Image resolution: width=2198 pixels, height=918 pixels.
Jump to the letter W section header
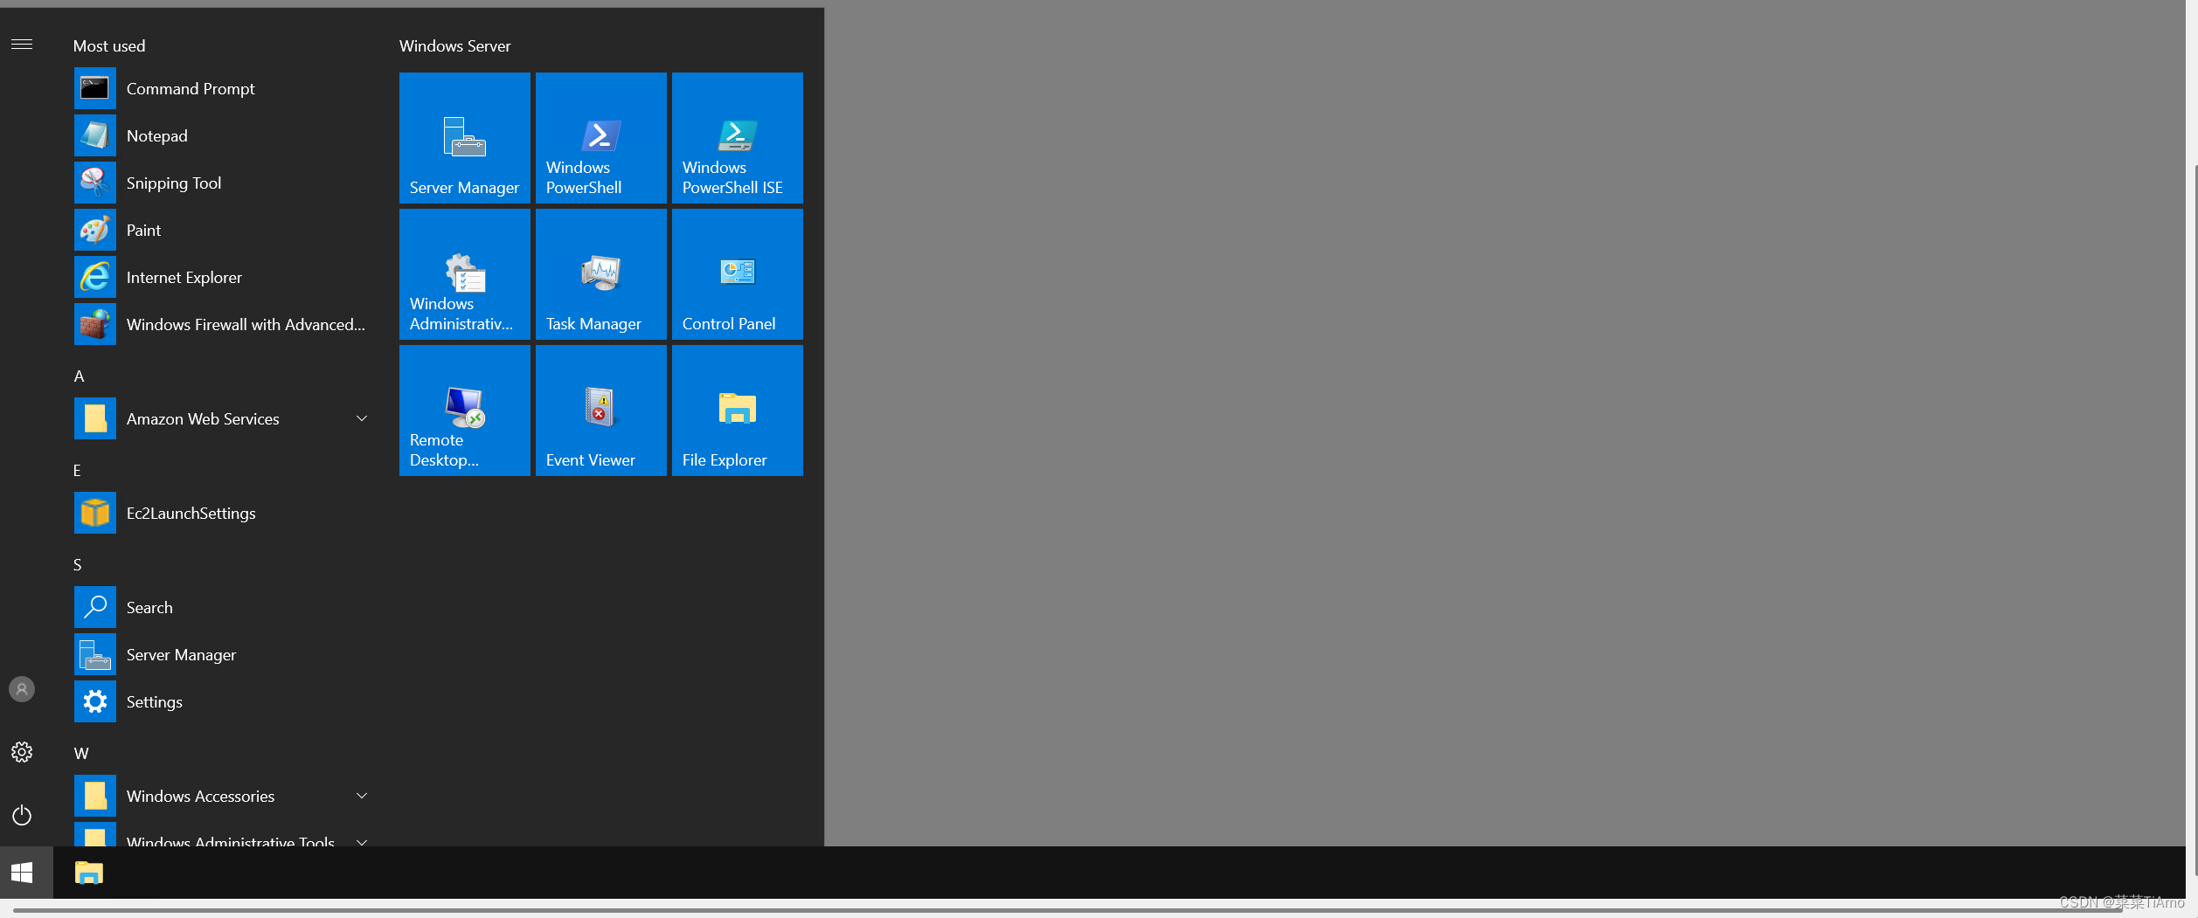coord(81,754)
